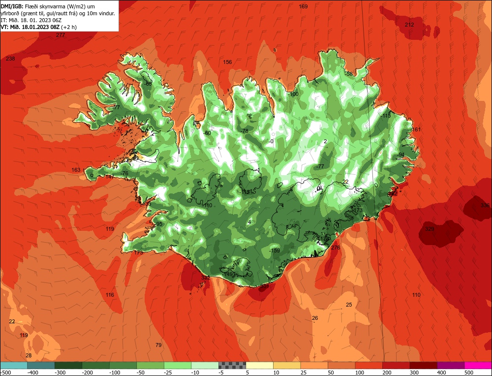Click the orange 25 to 50 legend swatch
The height and width of the screenshot is (376, 492).
tap(314, 365)
